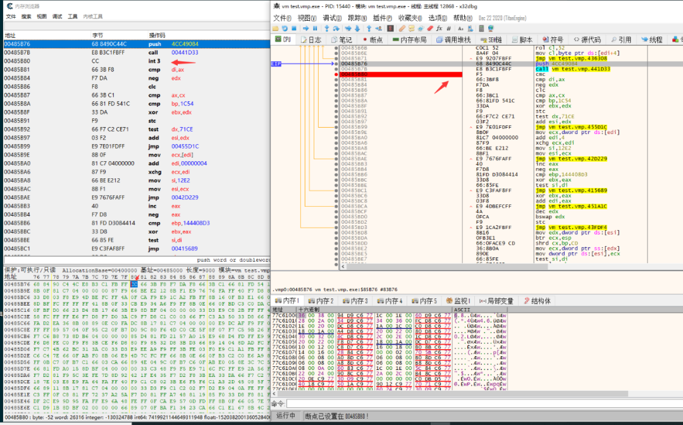Screen dimensions: 683x425
Task: Switch to the 内存布局 tab
Action: (x=410, y=40)
